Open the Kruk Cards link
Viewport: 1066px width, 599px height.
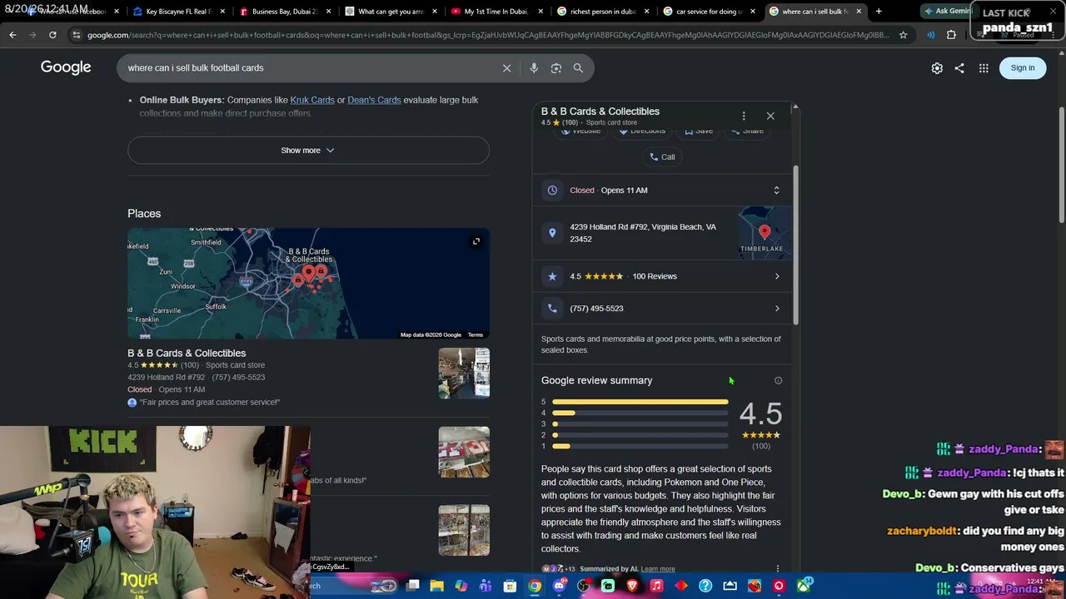tap(312, 100)
